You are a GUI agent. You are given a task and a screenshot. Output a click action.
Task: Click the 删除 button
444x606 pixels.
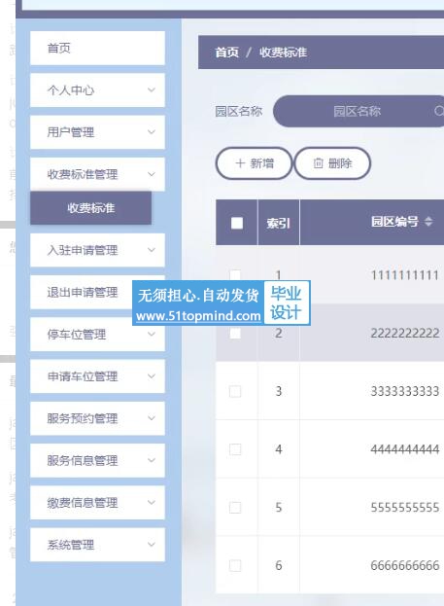pyautogui.click(x=332, y=163)
